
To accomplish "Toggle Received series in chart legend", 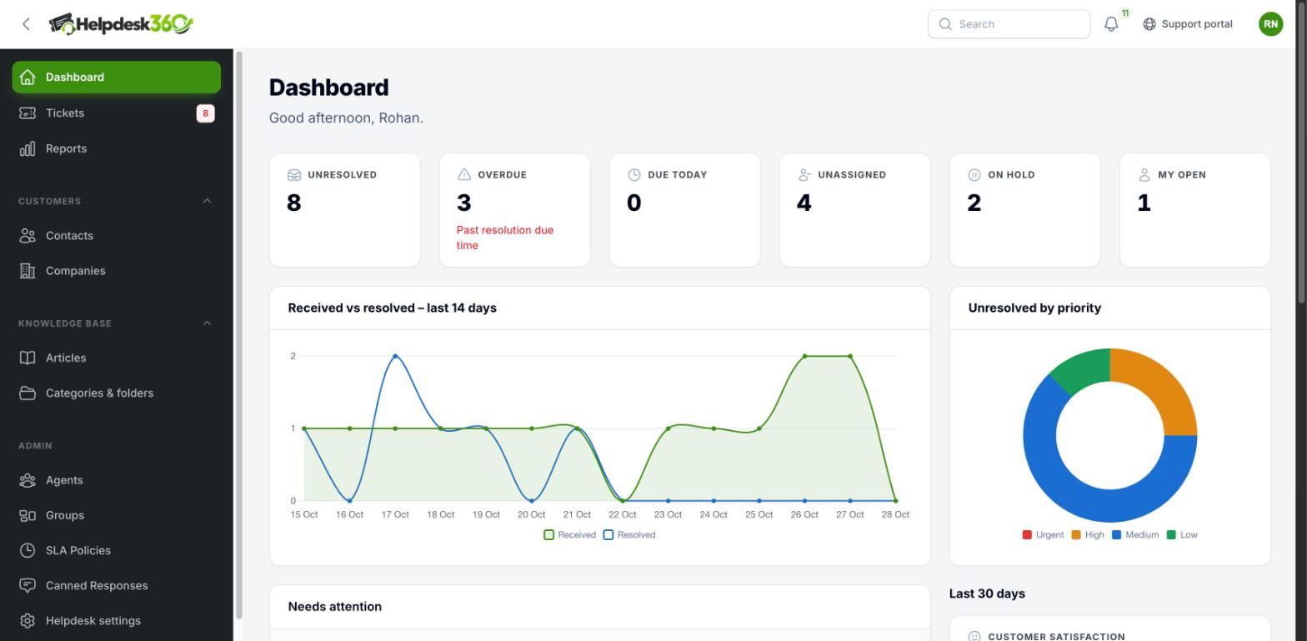I will coord(570,535).
